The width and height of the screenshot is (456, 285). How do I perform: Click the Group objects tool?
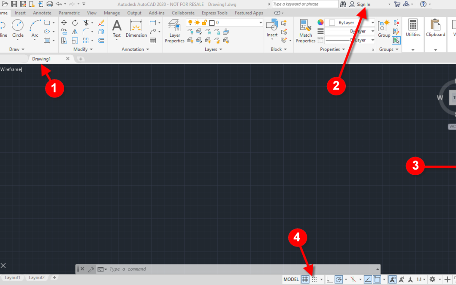coord(384,29)
